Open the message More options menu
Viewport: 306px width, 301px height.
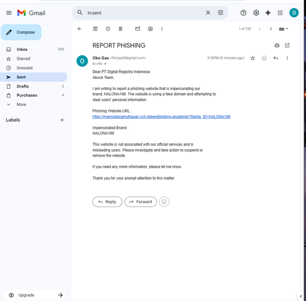coord(287,58)
